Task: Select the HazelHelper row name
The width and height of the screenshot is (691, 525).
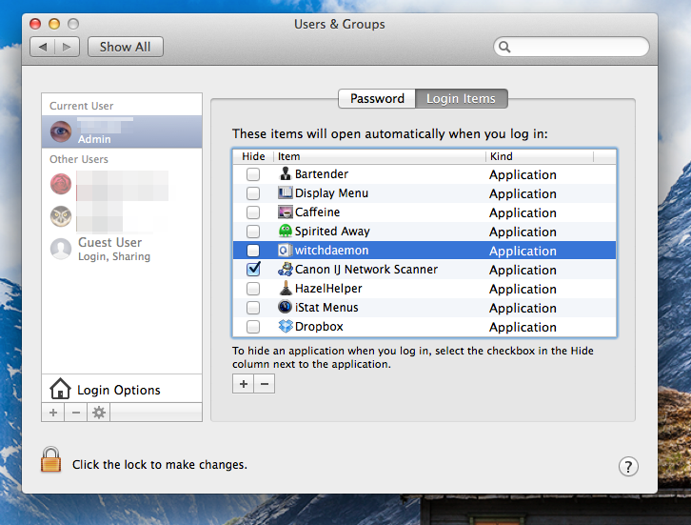Action: (328, 289)
